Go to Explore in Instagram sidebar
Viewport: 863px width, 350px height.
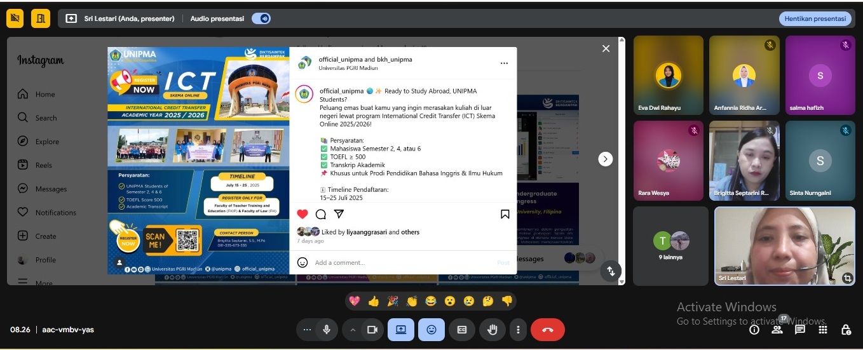coord(39,142)
